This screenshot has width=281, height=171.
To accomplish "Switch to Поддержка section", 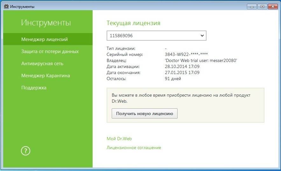I will coord(34,88).
